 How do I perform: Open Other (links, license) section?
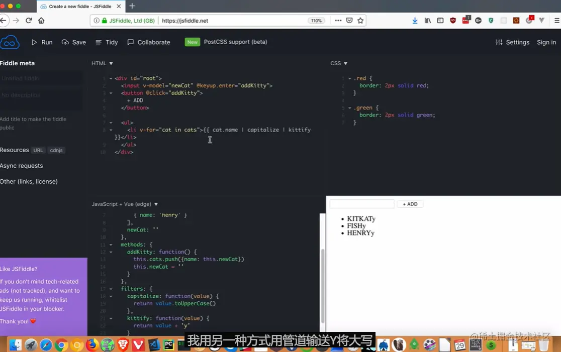click(29, 182)
